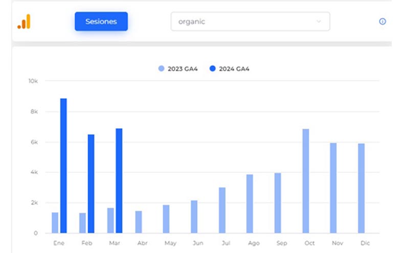This screenshot has width=403, height=253.
Task: Click the dark blue 2024 legend dot
Action: tap(213, 68)
